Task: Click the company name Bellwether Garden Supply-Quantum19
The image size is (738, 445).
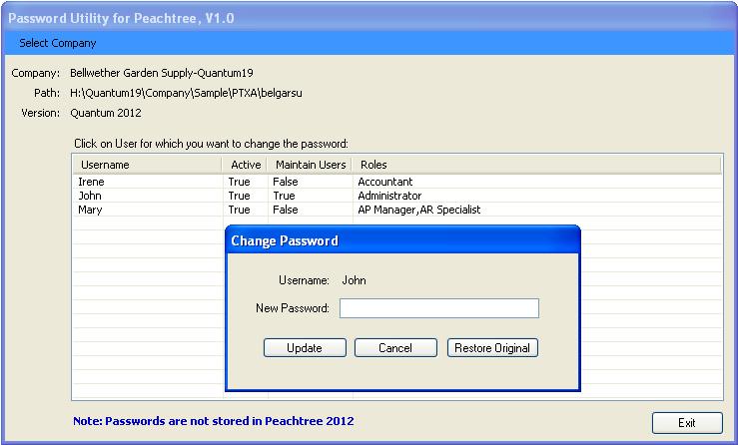Action: pyautogui.click(x=162, y=73)
